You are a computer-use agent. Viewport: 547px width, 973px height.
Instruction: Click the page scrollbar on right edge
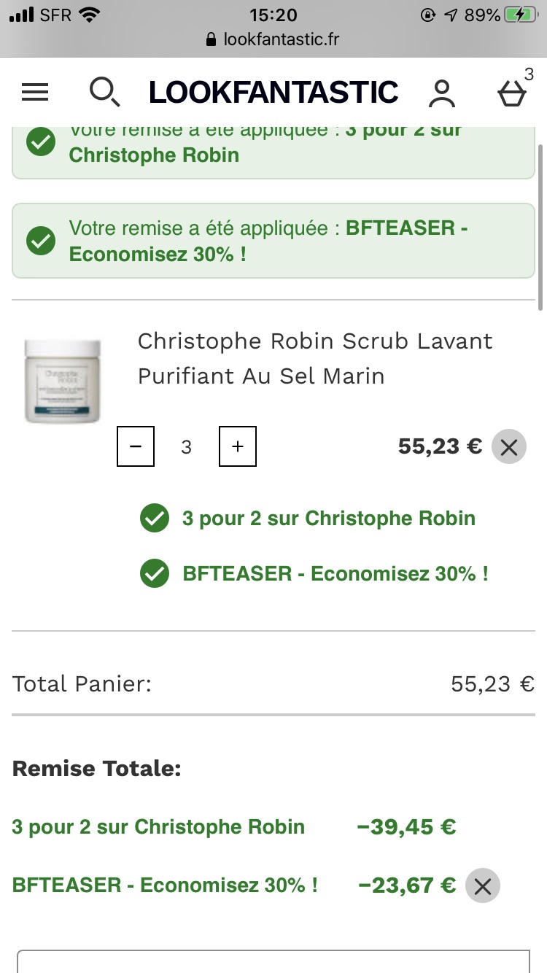(540, 226)
